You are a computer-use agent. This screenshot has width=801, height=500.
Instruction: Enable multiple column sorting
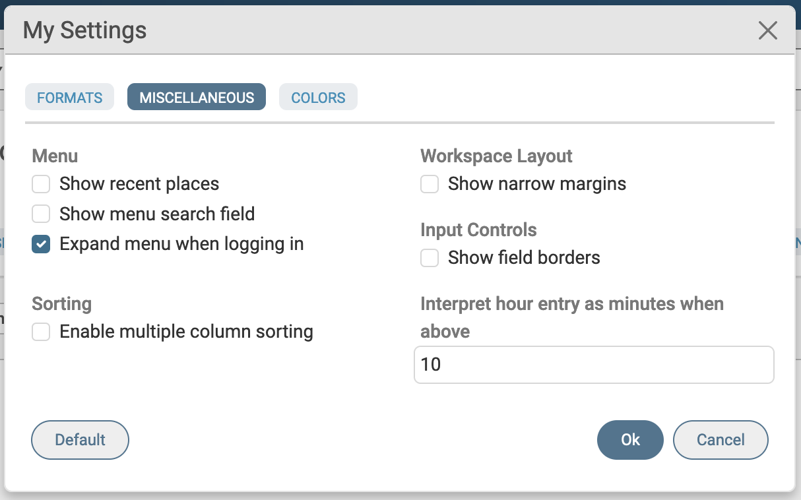coord(41,332)
